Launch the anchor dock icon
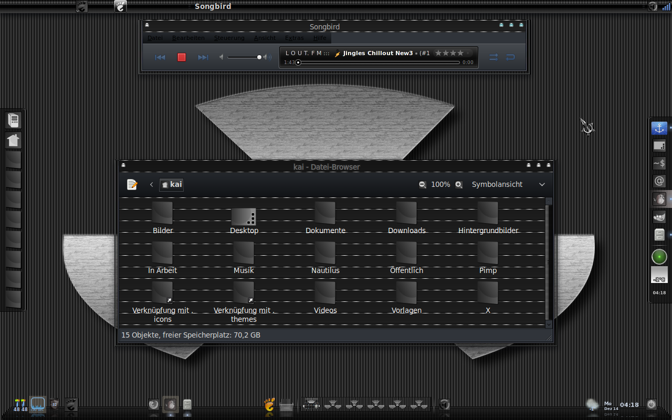 (659, 128)
